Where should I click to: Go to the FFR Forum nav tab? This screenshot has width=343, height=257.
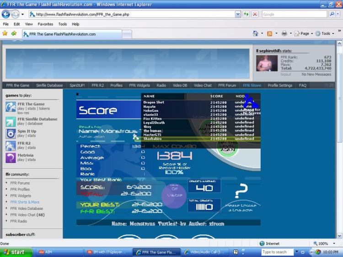click(x=227, y=85)
